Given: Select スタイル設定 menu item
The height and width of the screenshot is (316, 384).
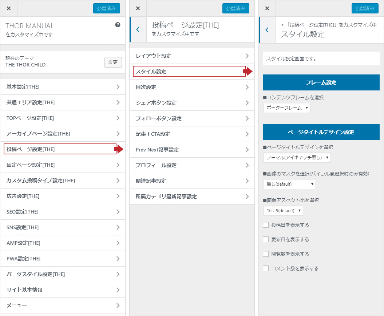Looking at the screenshot, I should [x=189, y=72].
